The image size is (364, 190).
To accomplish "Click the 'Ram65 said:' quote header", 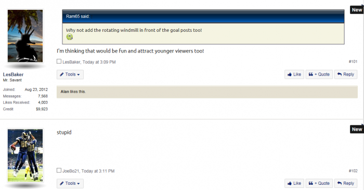I will 78,16.
